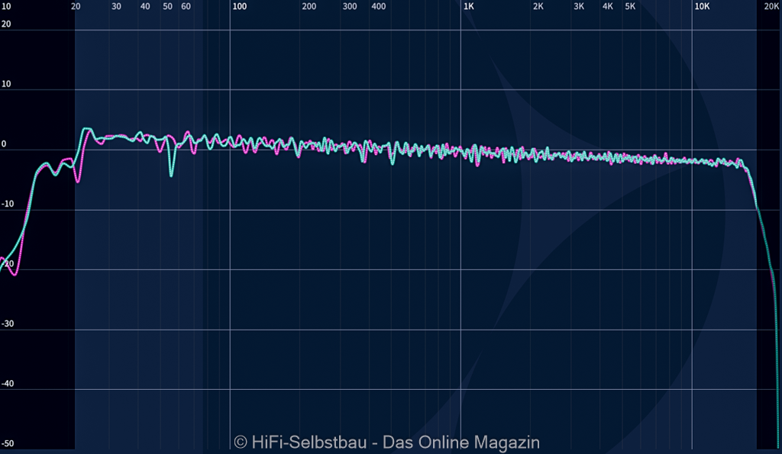Screen dimensions: 782x454
Task: Click the 20 dB label at left edge
Action: 6,24
